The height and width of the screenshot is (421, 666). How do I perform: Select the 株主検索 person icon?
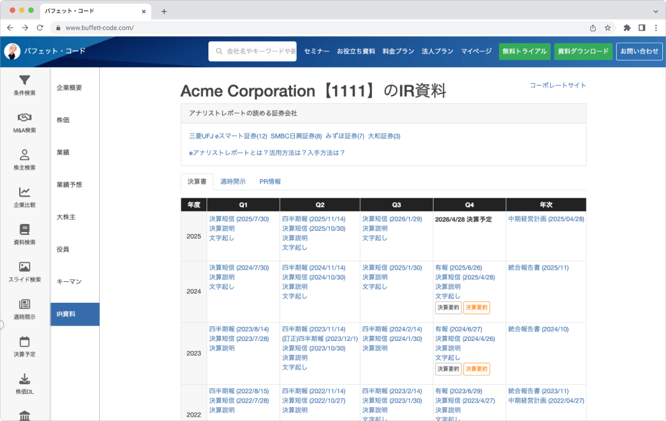coord(25,154)
